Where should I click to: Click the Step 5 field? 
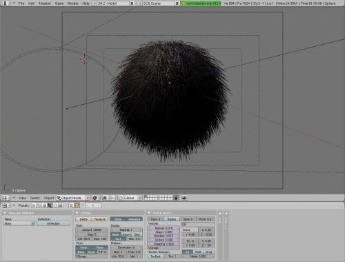pyautogui.click(x=92, y=234)
